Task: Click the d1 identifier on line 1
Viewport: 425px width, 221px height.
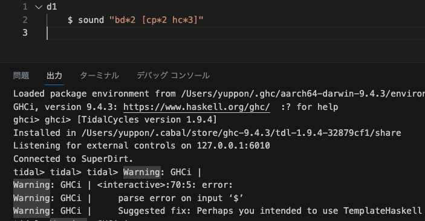Action: point(52,7)
